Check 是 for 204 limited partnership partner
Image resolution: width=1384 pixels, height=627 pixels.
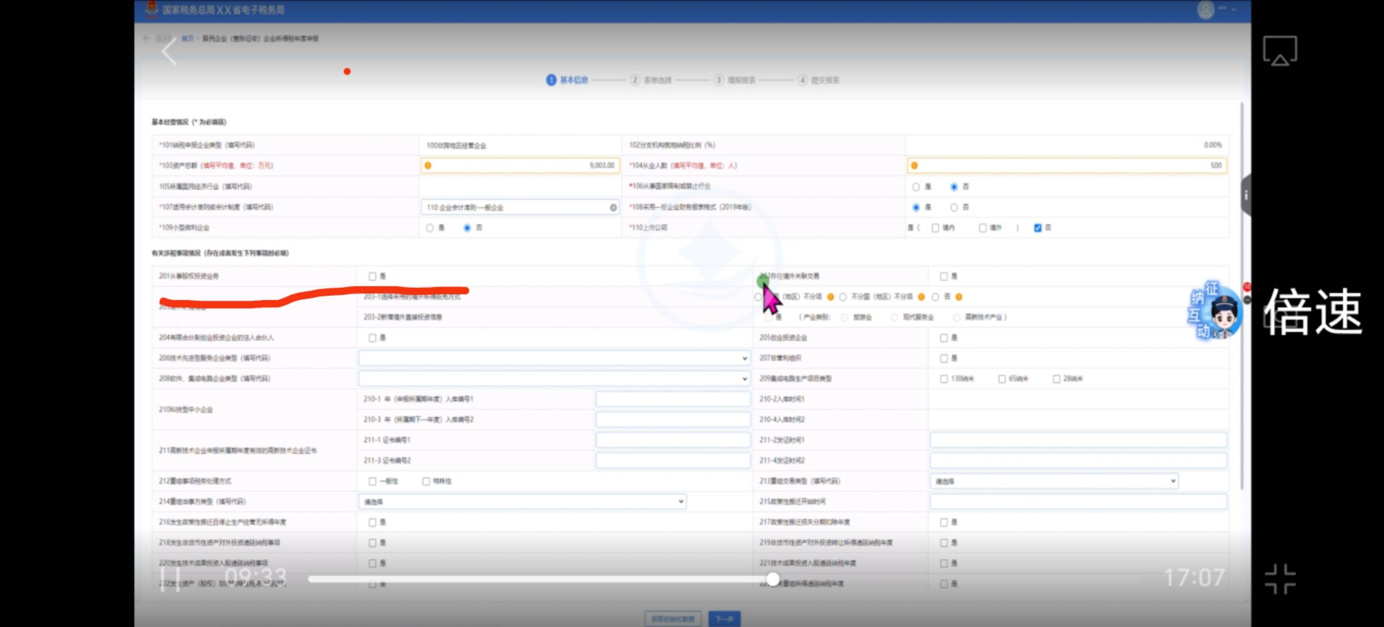point(373,338)
